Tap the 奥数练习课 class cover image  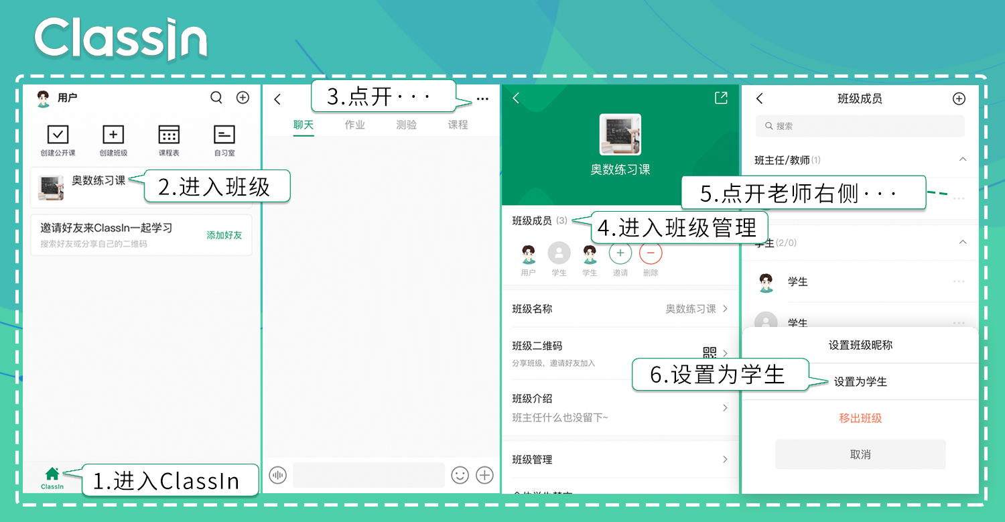pyautogui.click(x=620, y=134)
